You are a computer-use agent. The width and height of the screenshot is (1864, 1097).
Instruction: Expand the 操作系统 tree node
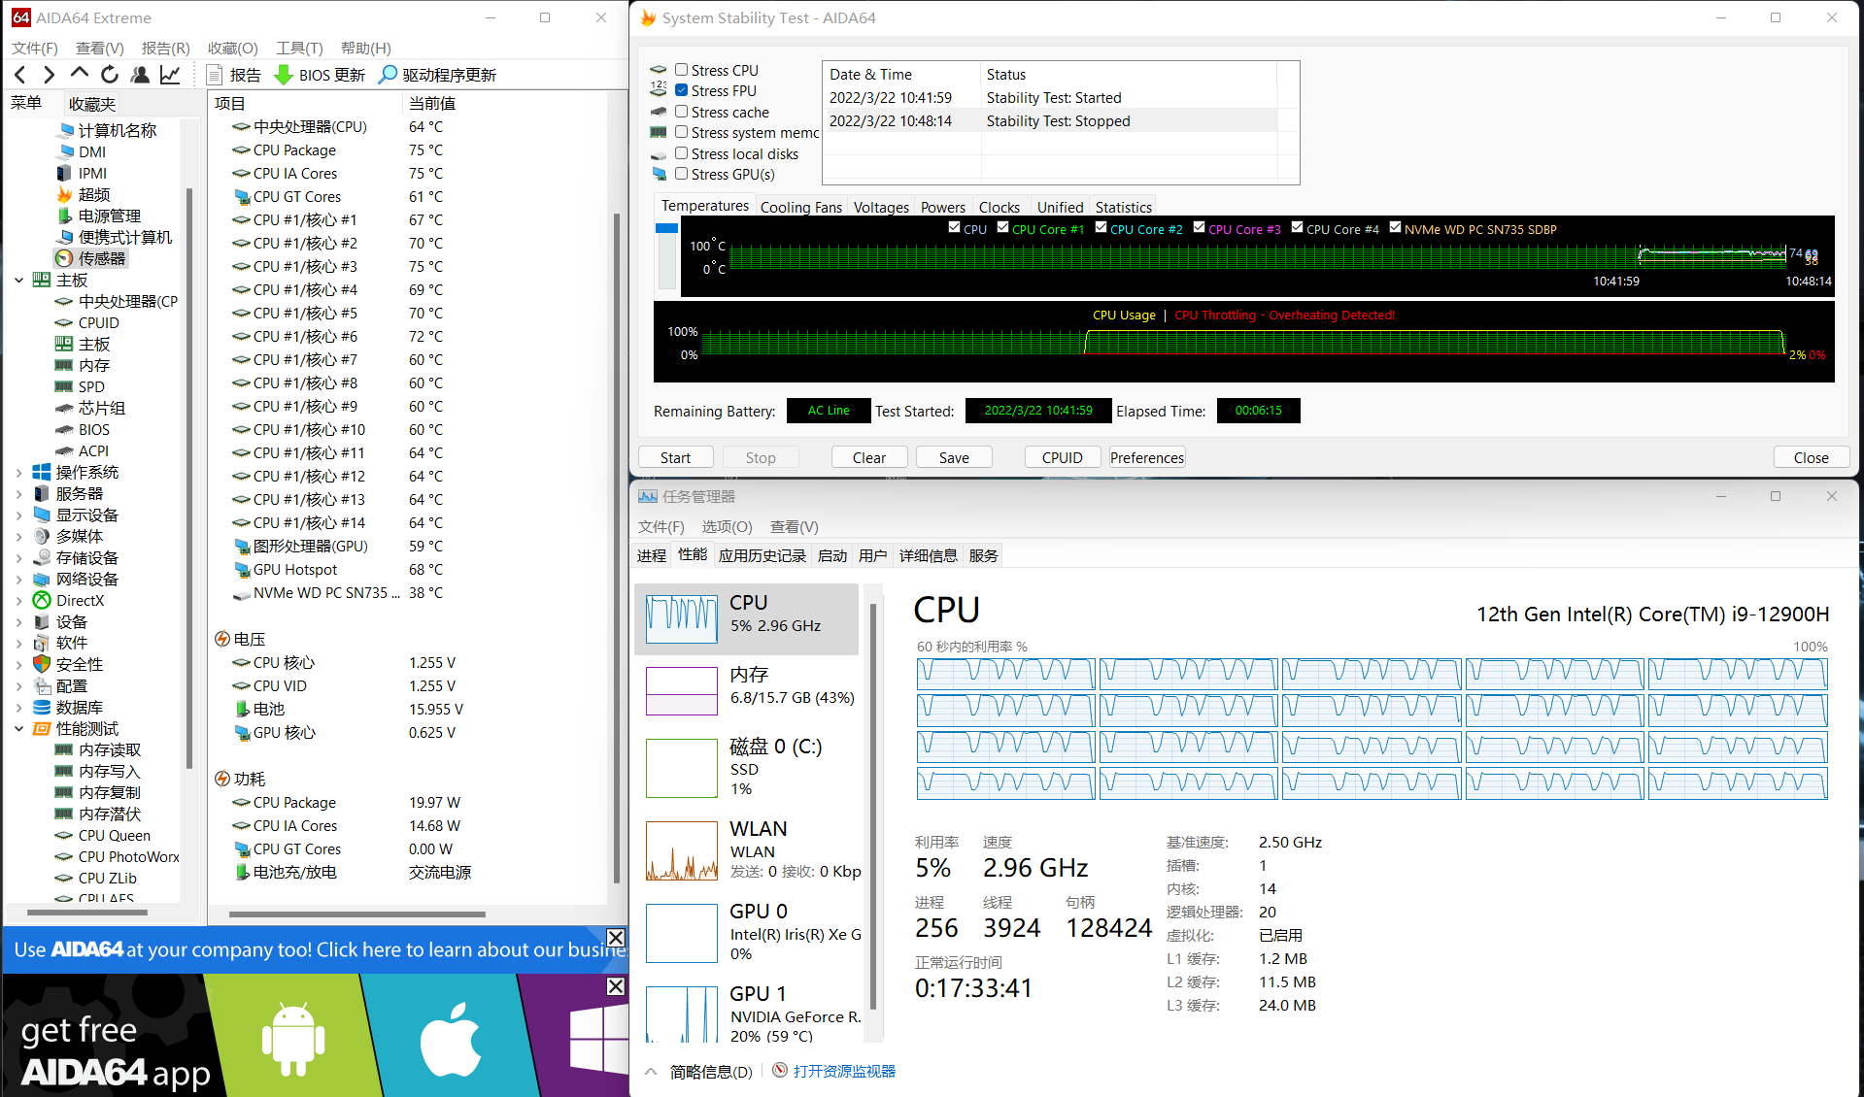(x=18, y=472)
